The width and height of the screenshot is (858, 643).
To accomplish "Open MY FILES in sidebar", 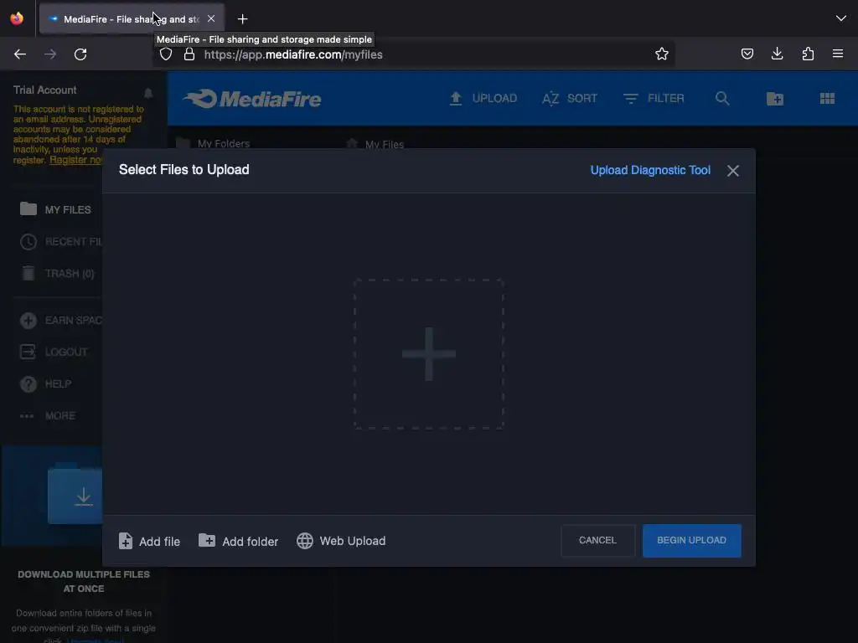I will [x=56, y=209].
